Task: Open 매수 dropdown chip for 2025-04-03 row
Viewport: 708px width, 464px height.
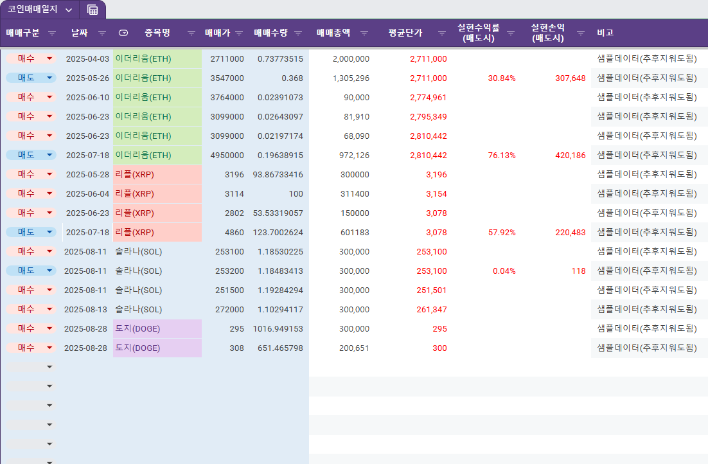Action: [x=31, y=58]
